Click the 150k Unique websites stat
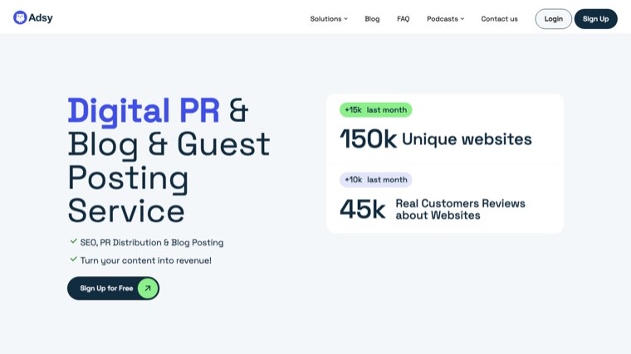Screen dimensions: 631x354 436,139
